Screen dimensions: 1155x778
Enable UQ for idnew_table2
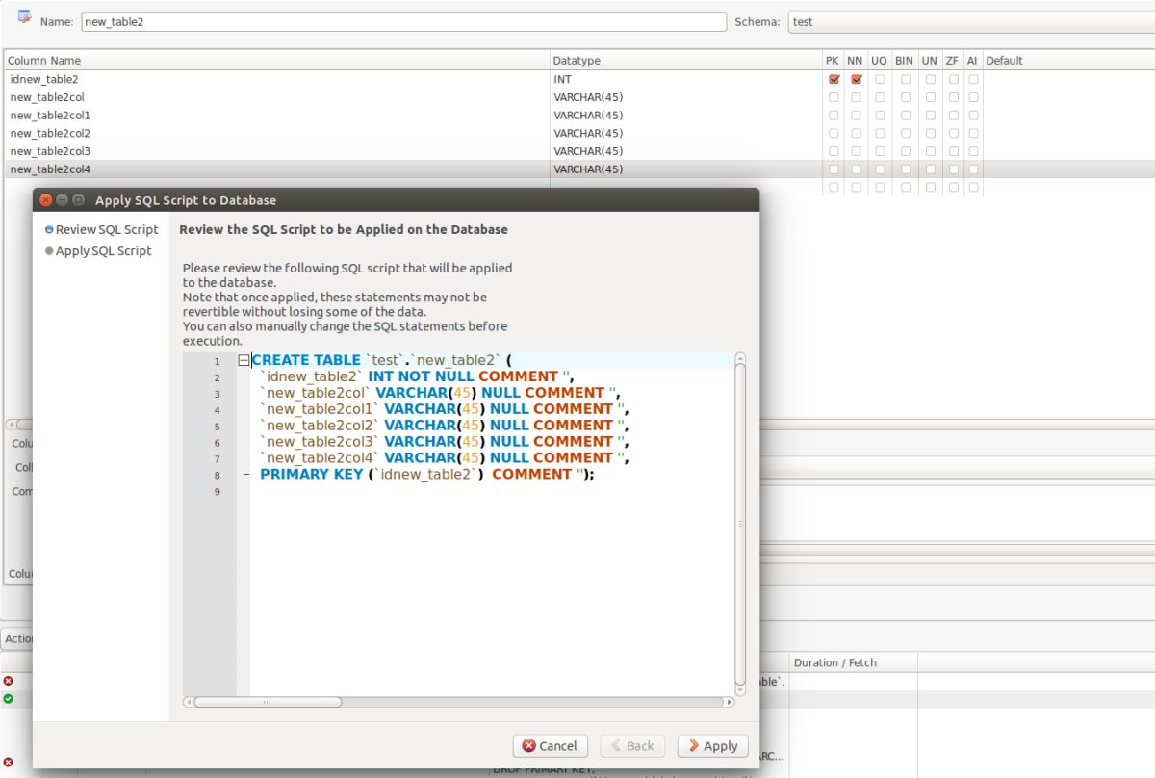[x=879, y=79]
